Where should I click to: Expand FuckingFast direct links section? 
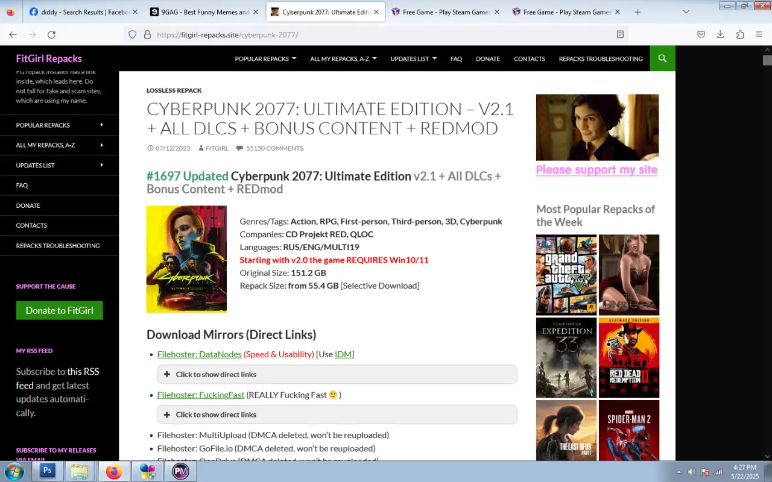coord(337,415)
